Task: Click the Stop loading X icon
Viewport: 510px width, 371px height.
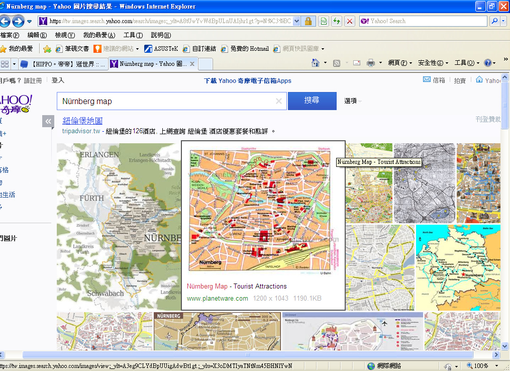Action: tap(350, 21)
